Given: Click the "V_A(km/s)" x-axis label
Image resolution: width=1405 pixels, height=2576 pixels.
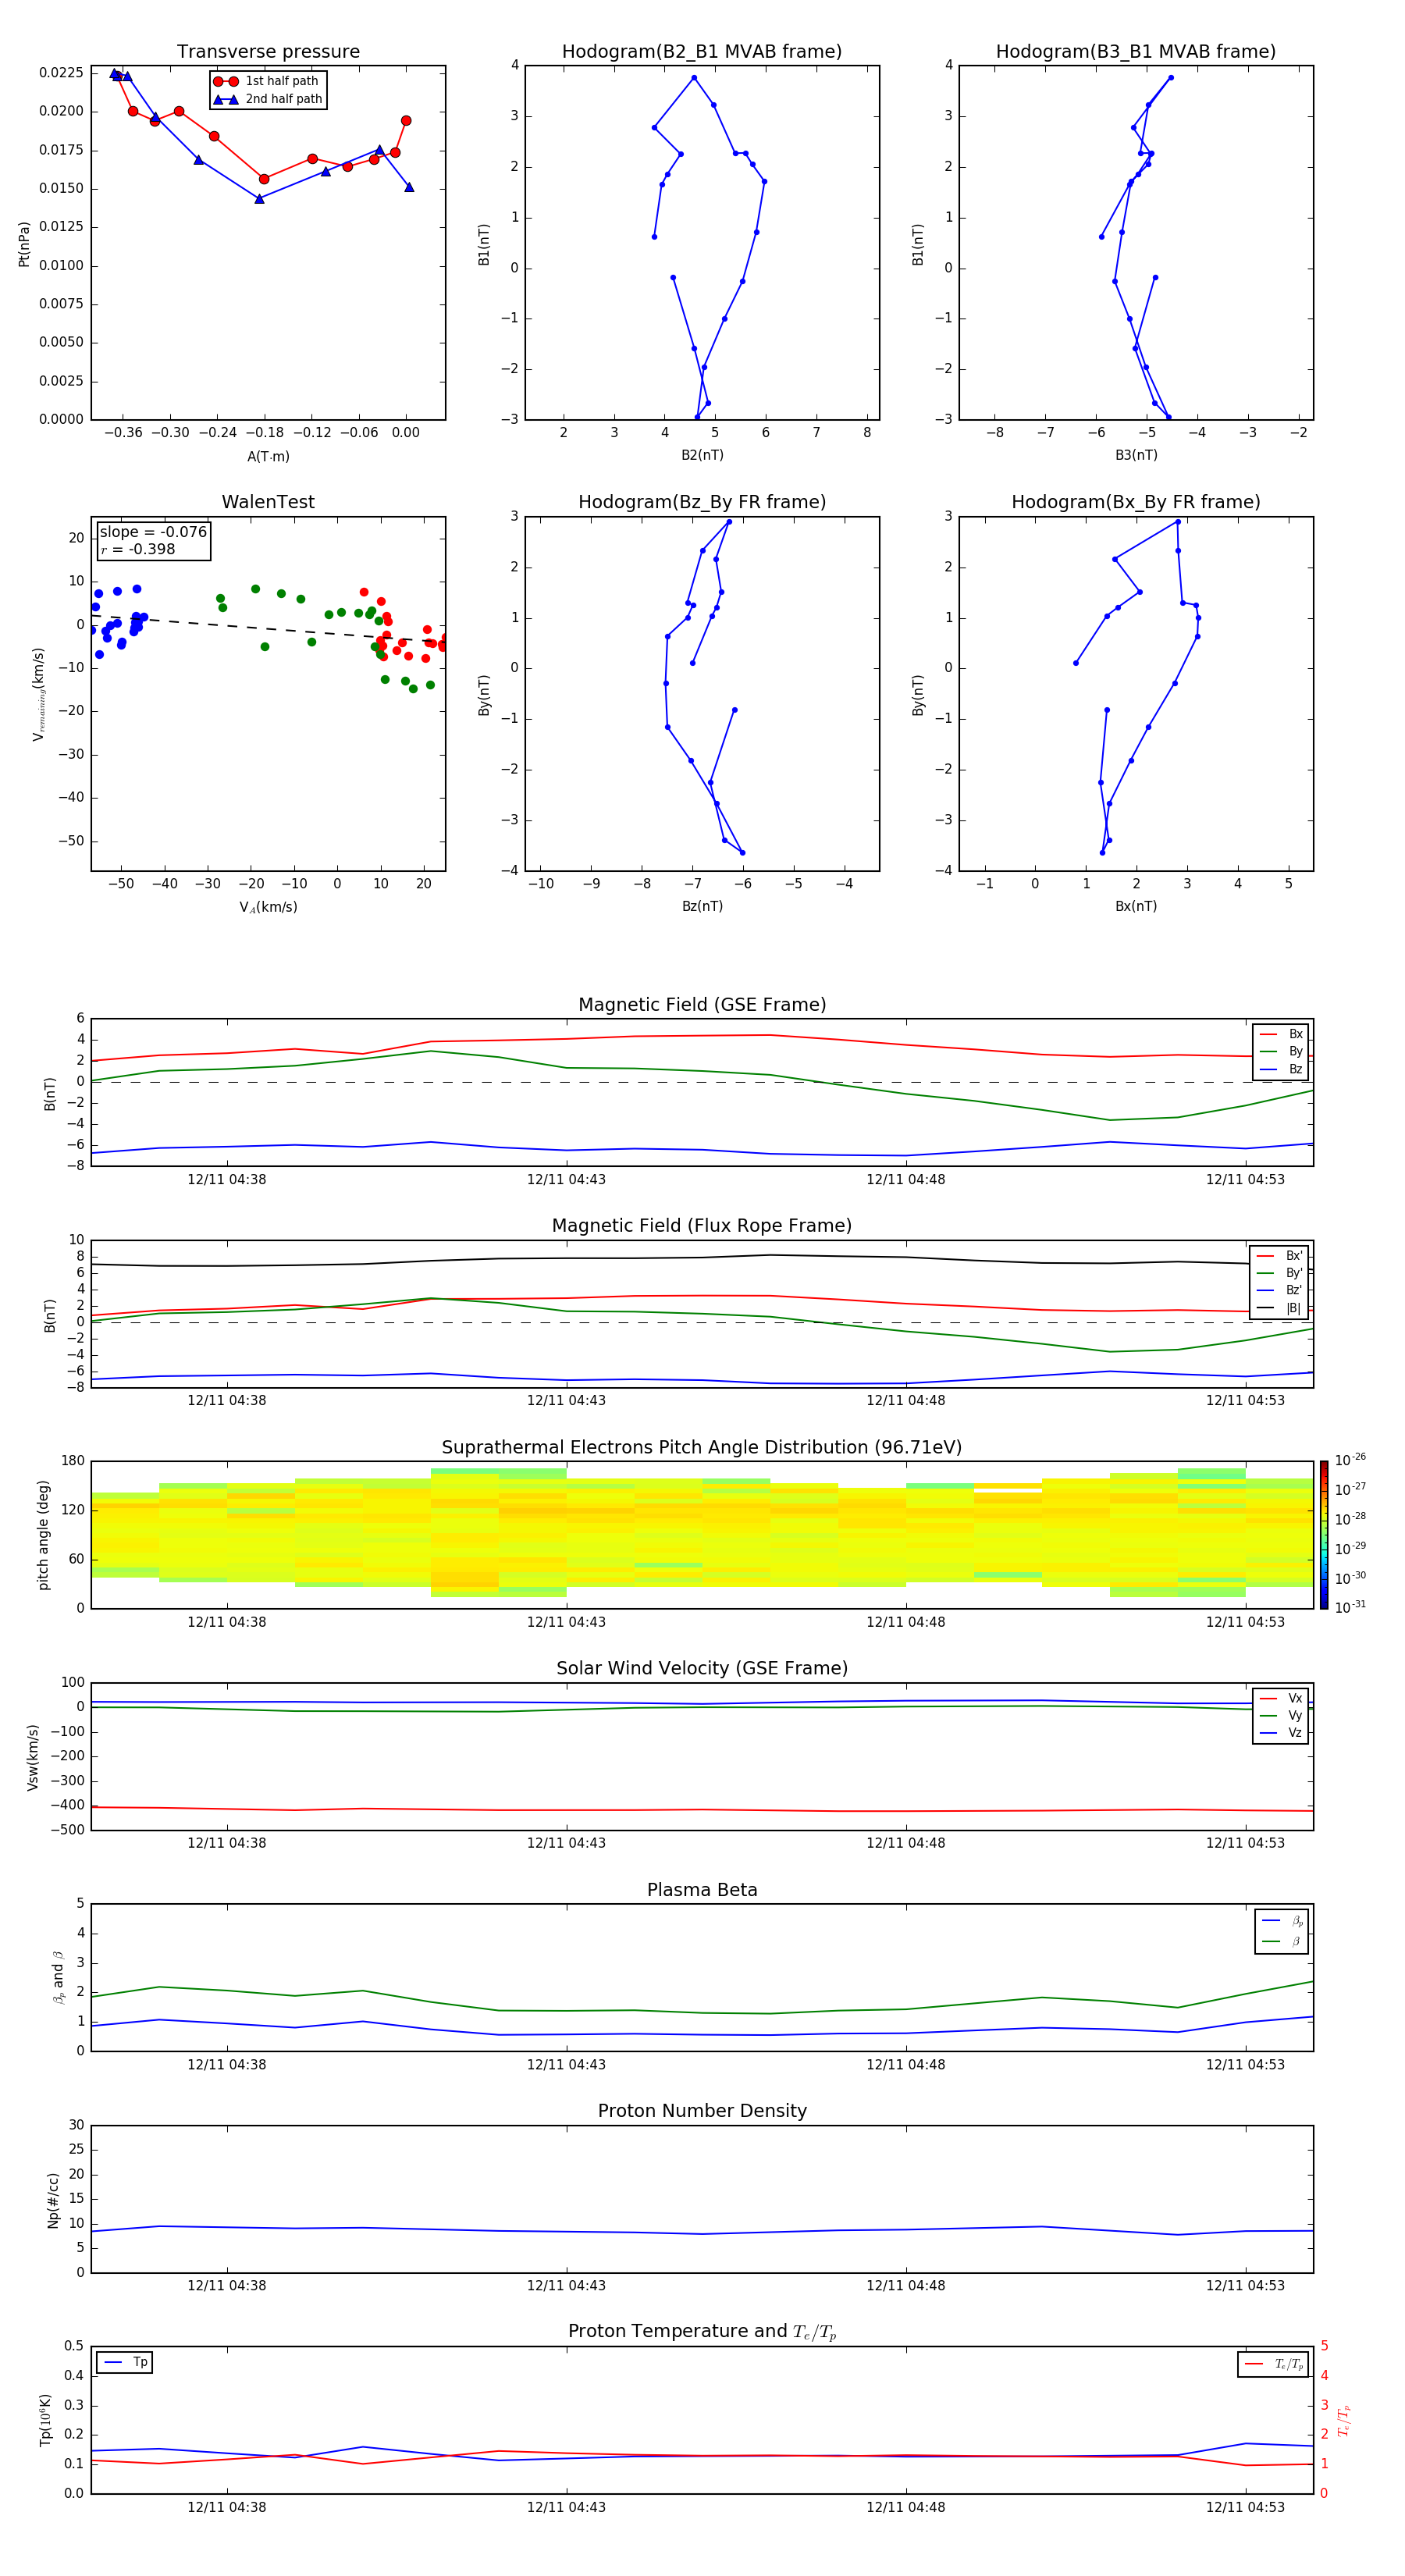Looking at the screenshot, I should point(268,907).
